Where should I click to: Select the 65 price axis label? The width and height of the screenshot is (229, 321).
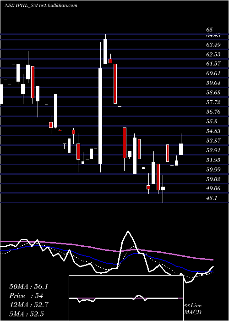pyautogui.click(x=210, y=30)
